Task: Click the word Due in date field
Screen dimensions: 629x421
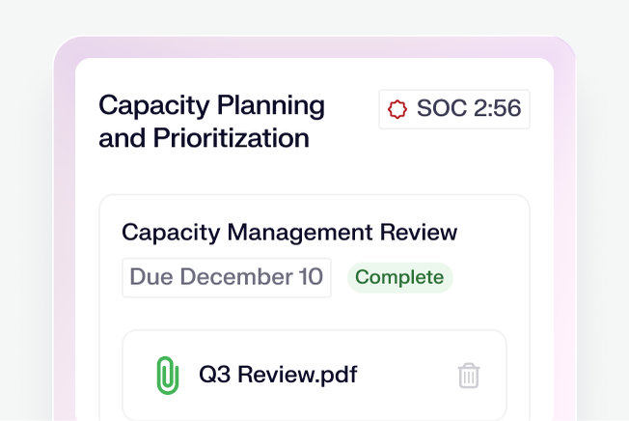Action: click(x=150, y=277)
